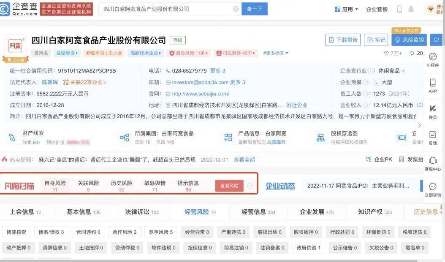Open the 所属集团 group icon
445x262 pixels.
click(x=124, y=138)
